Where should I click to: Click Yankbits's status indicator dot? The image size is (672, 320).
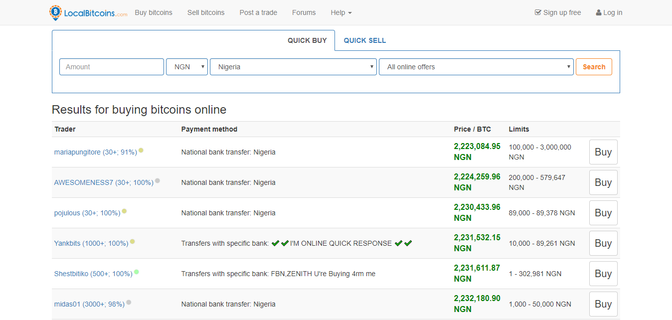point(132,241)
